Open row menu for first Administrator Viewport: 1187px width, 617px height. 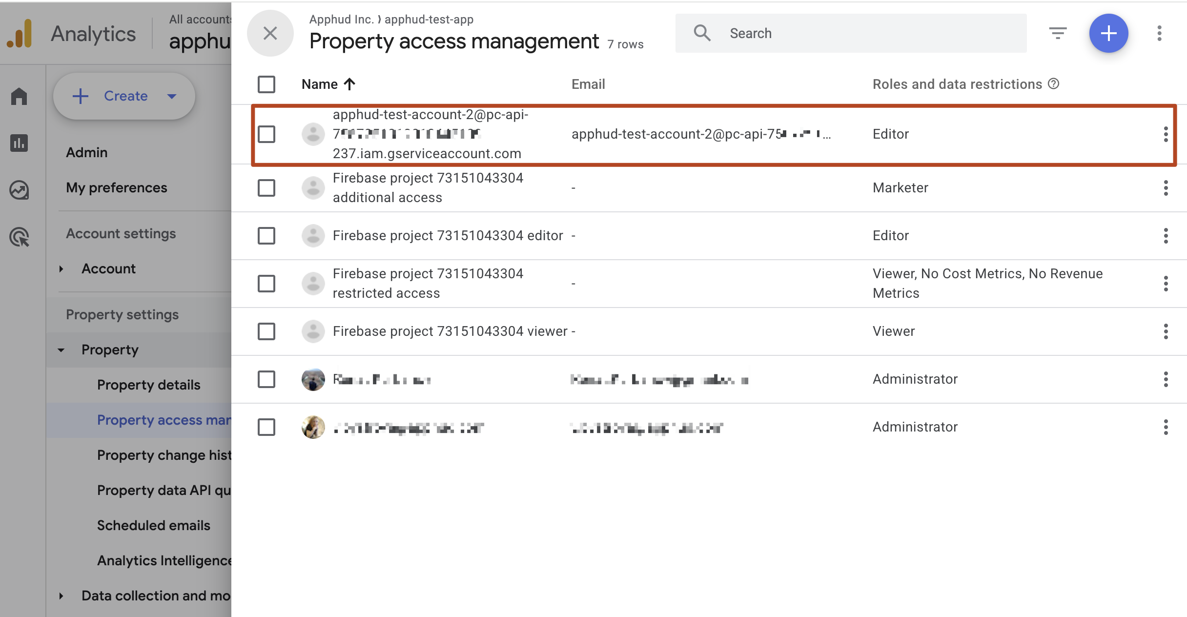click(x=1166, y=379)
